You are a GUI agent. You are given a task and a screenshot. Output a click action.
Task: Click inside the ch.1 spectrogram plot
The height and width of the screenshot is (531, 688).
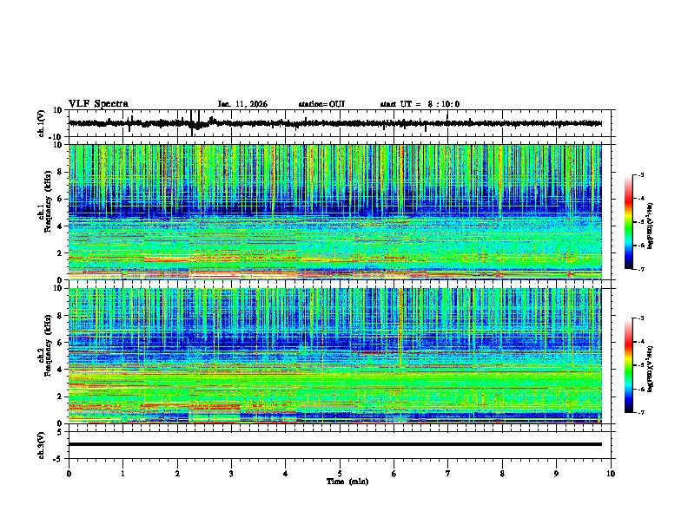(x=335, y=212)
